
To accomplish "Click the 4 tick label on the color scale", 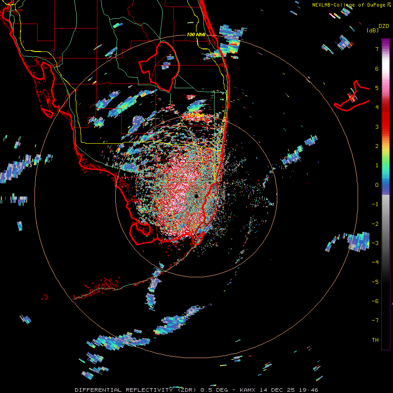I will click(377, 107).
